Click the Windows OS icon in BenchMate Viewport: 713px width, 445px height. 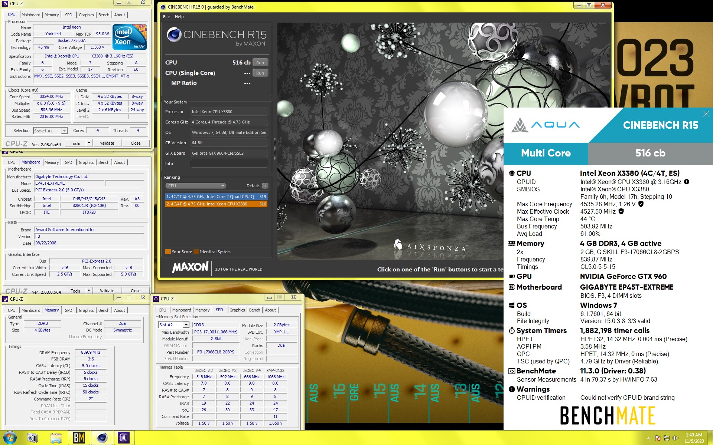pos(512,305)
